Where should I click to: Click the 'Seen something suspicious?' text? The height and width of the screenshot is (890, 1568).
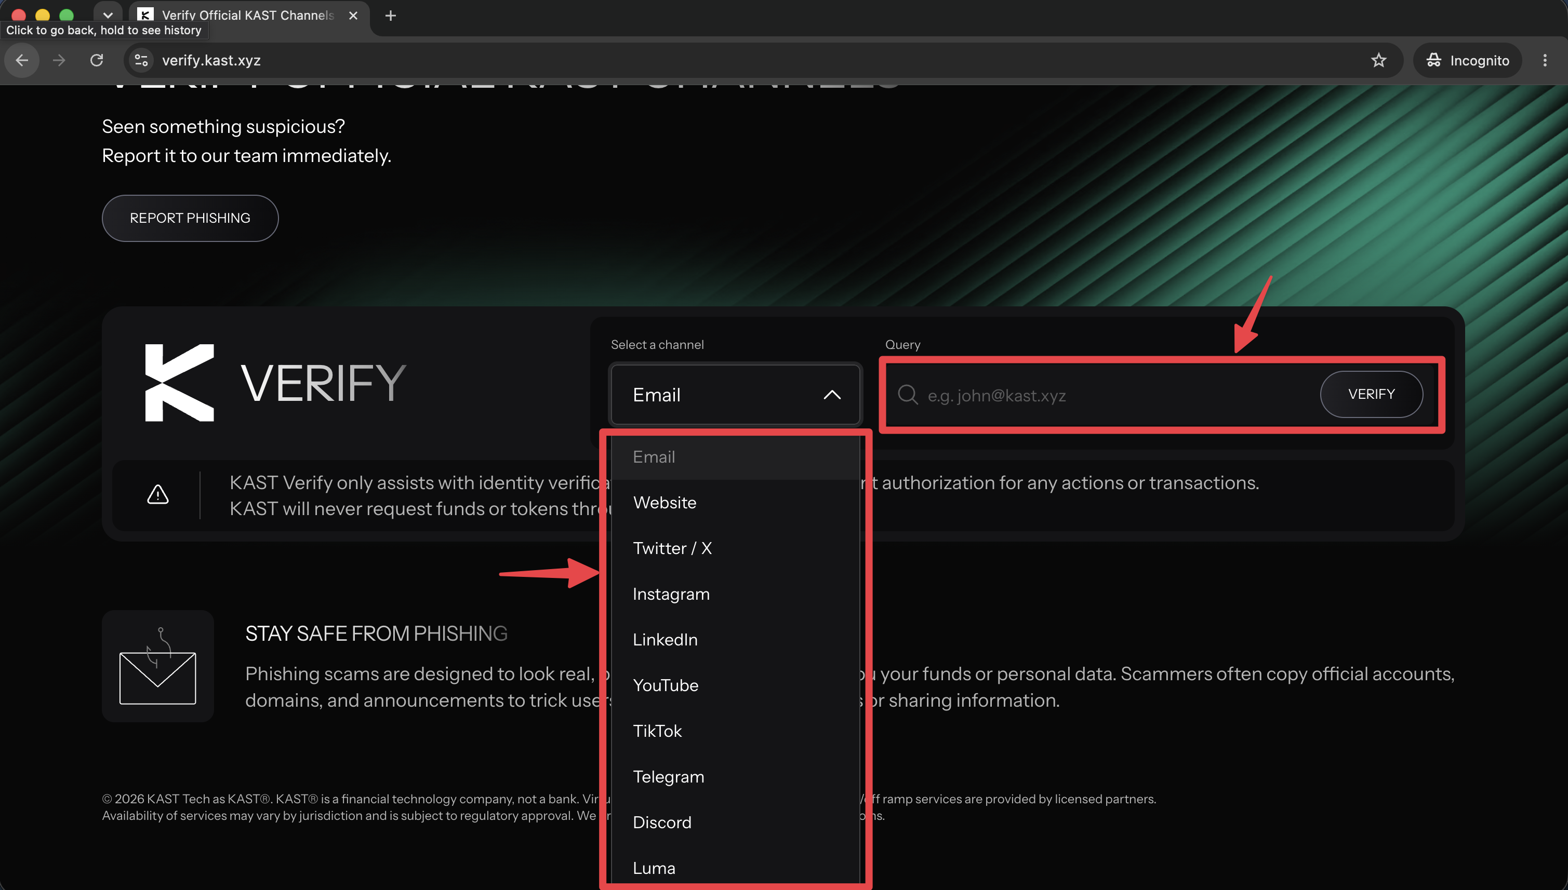coord(223,127)
